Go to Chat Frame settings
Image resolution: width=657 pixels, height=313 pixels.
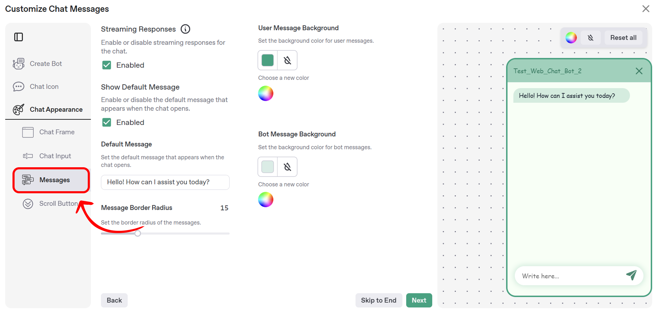[x=48, y=132]
